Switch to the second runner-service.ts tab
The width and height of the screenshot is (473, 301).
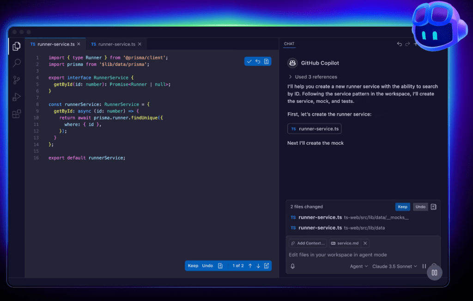click(x=113, y=44)
